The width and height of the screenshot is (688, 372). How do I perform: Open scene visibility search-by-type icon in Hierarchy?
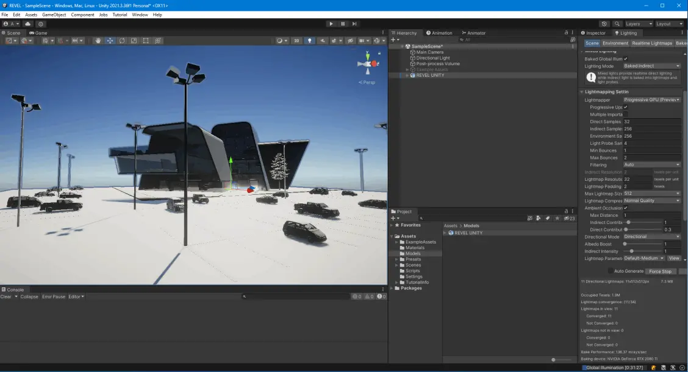click(x=573, y=40)
